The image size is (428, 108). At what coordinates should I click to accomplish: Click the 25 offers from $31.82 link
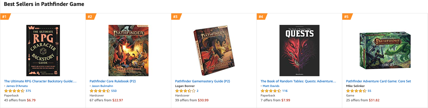pos(363,100)
